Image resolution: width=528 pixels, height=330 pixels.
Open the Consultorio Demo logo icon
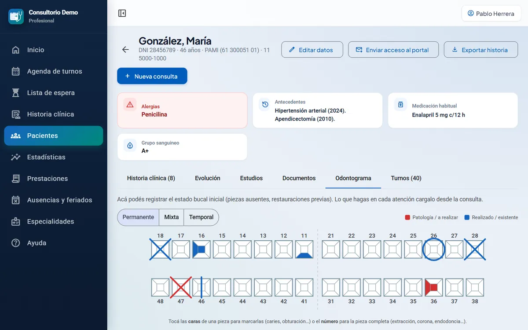point(16,16)
